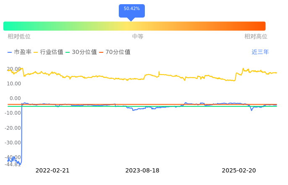Click the 20.00 y-axis label

14,69
